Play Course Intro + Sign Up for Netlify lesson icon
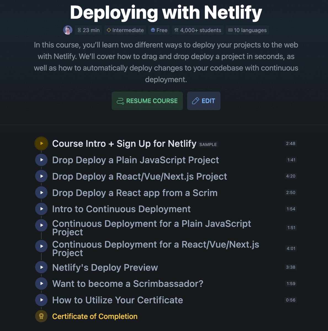Image resolution: width=328 pixels, height=331 pixels. [41, 143]
